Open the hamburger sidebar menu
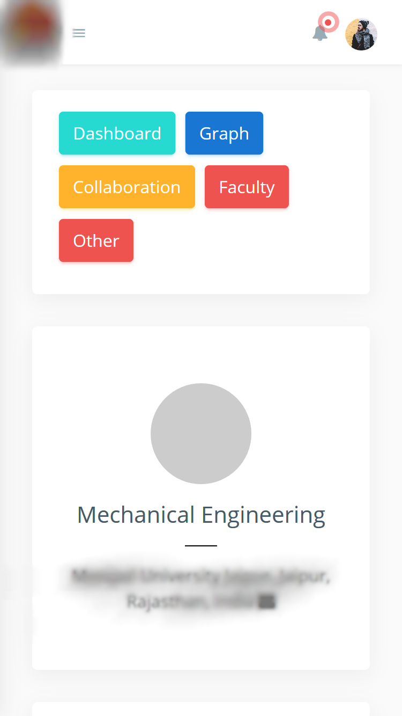This screenshot has width=402, height=716. [x=79, y=33]
